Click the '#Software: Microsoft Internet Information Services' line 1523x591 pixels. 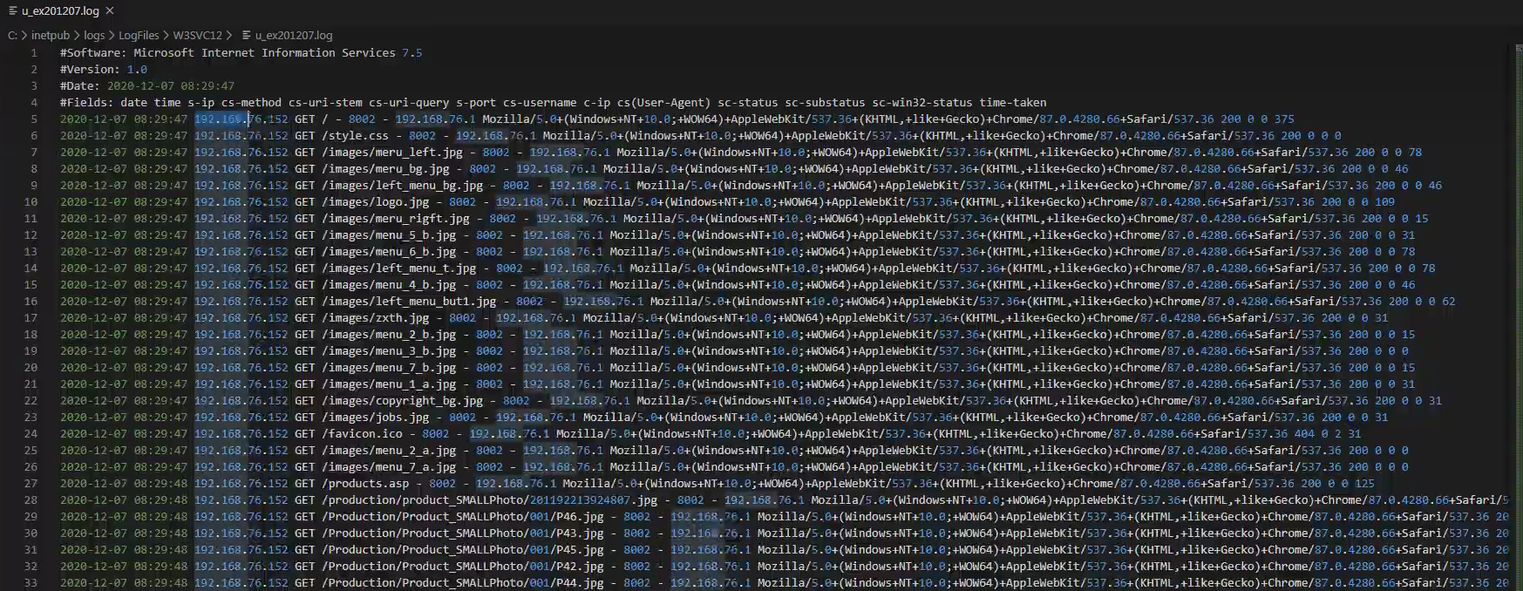click(x=241, y=53)
